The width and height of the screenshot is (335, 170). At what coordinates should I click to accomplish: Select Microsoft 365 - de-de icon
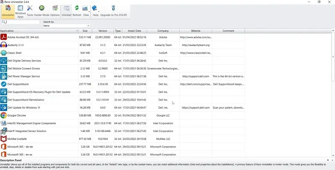tap(4, 147)
